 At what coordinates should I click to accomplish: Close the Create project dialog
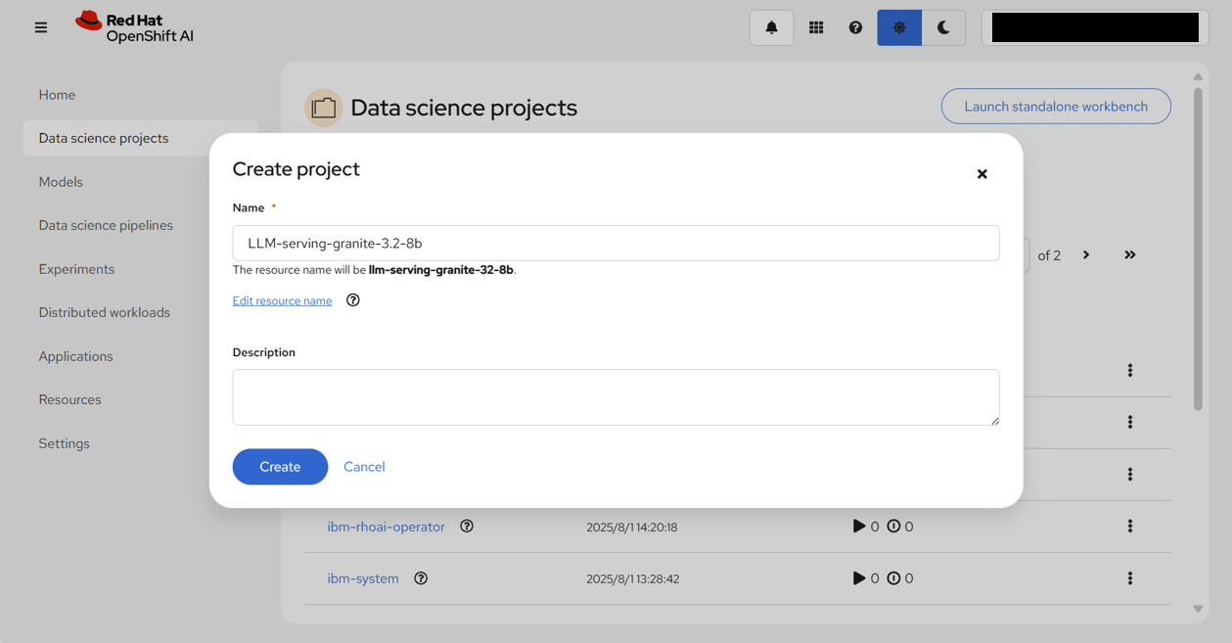pos(981,174)
